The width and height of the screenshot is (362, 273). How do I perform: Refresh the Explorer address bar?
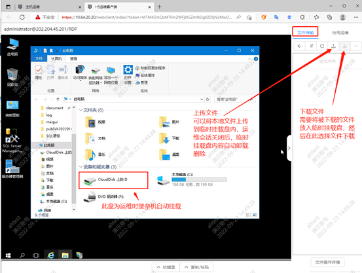(x=208, y=99)
